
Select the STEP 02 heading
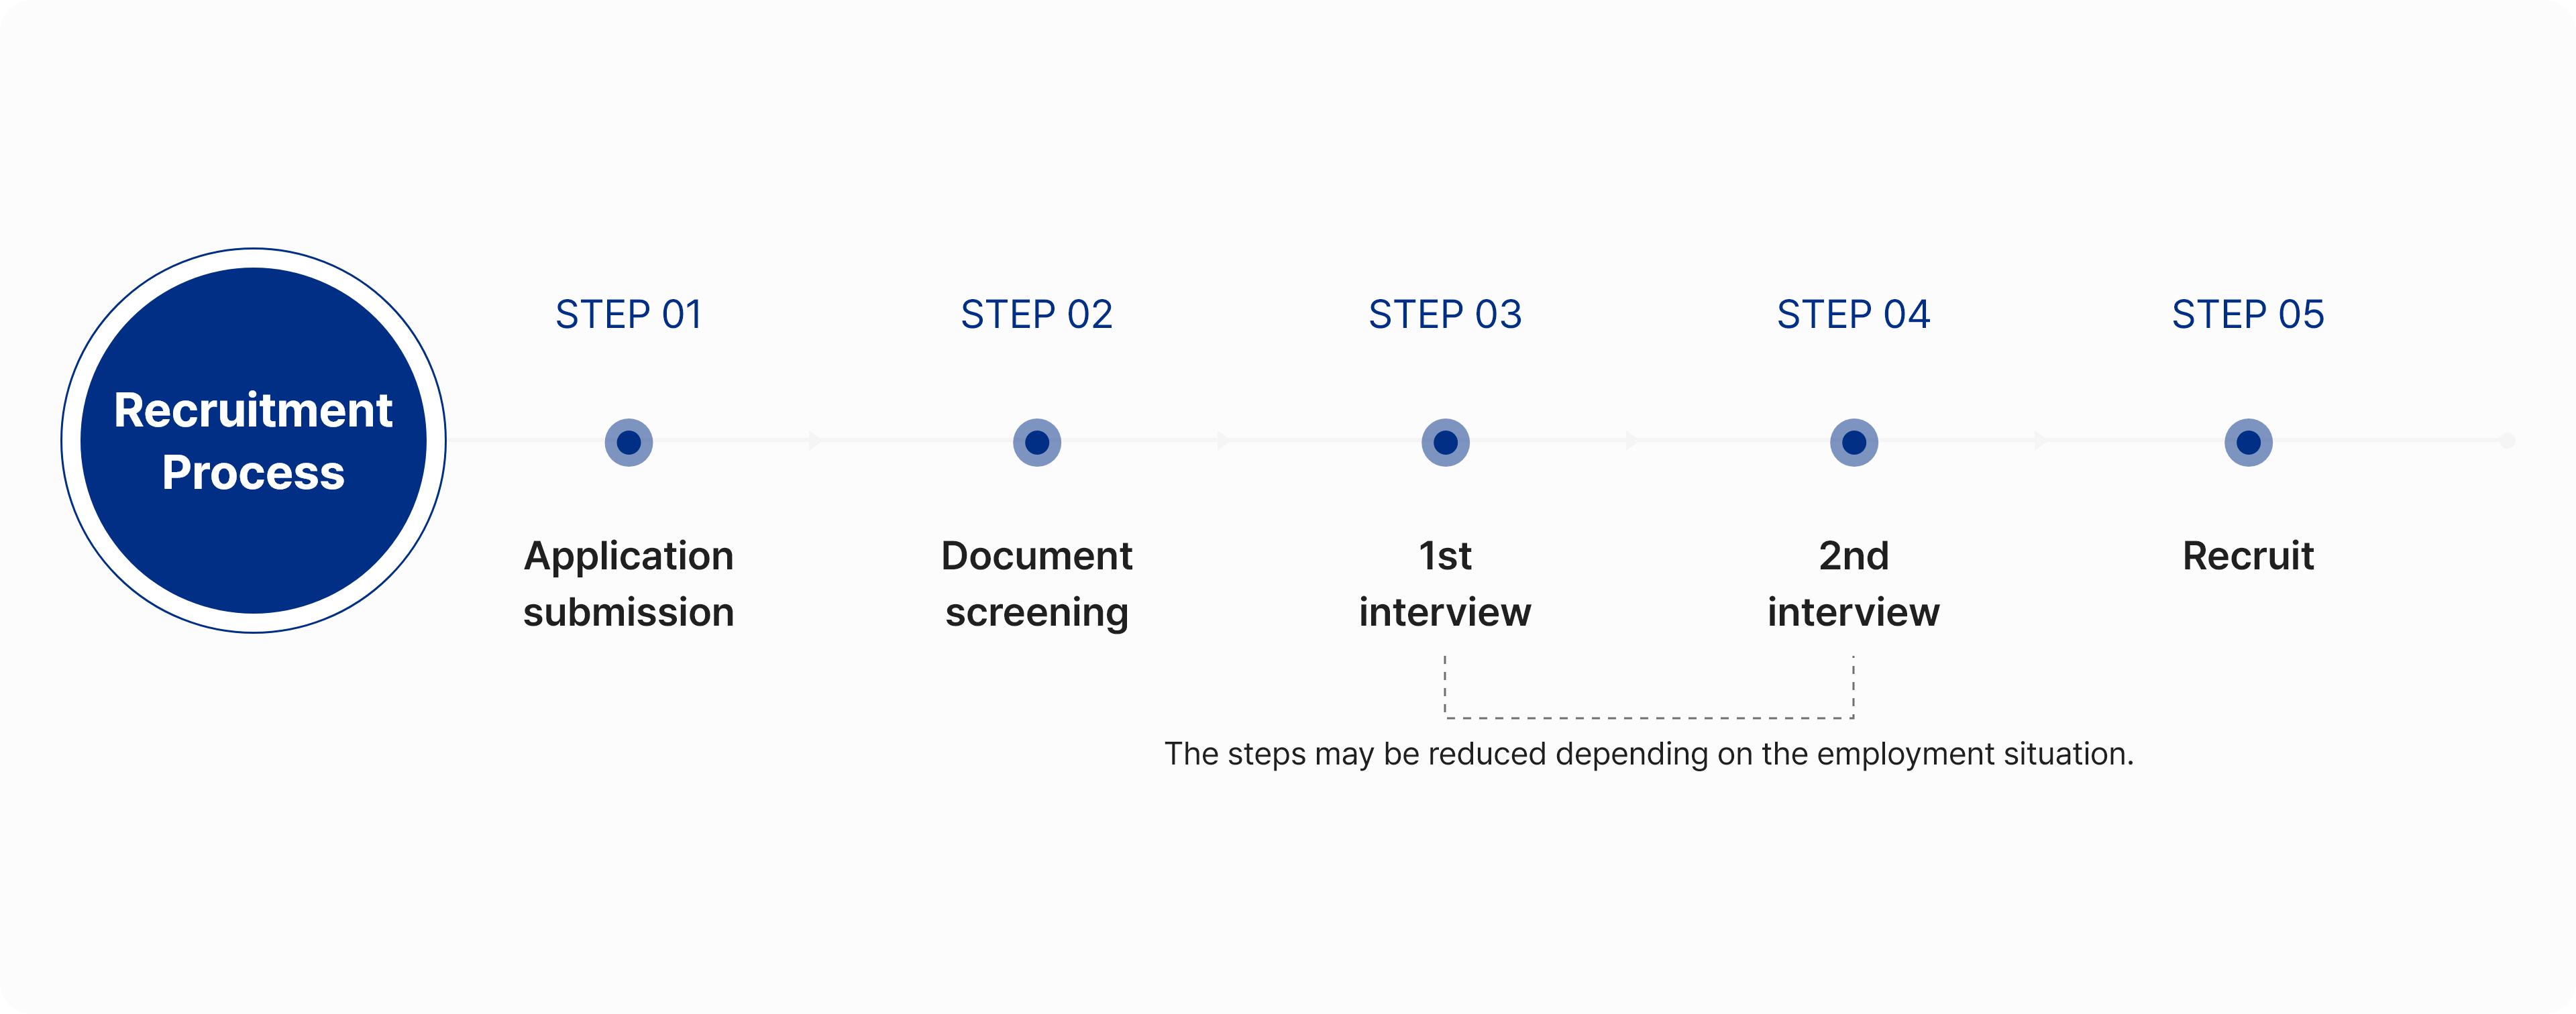1037,315
